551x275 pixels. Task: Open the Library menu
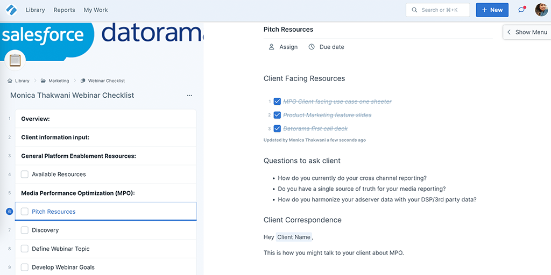[35, 10]
